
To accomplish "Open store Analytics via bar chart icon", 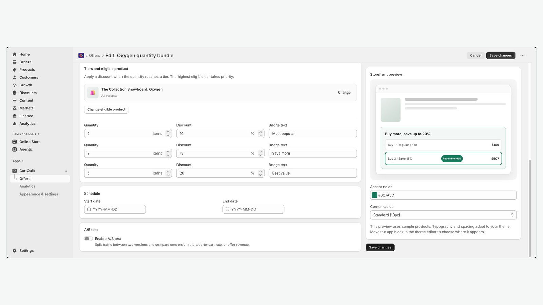I will [15, 124].
